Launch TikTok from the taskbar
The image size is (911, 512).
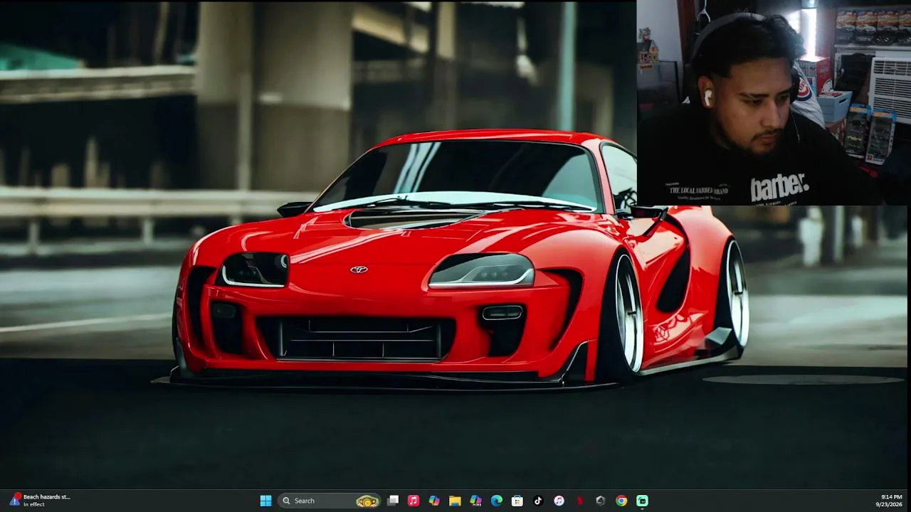(x=538, y=501)
